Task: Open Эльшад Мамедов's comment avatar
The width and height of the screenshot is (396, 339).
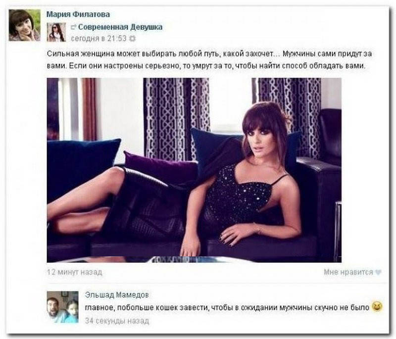Action: [63, 307]
